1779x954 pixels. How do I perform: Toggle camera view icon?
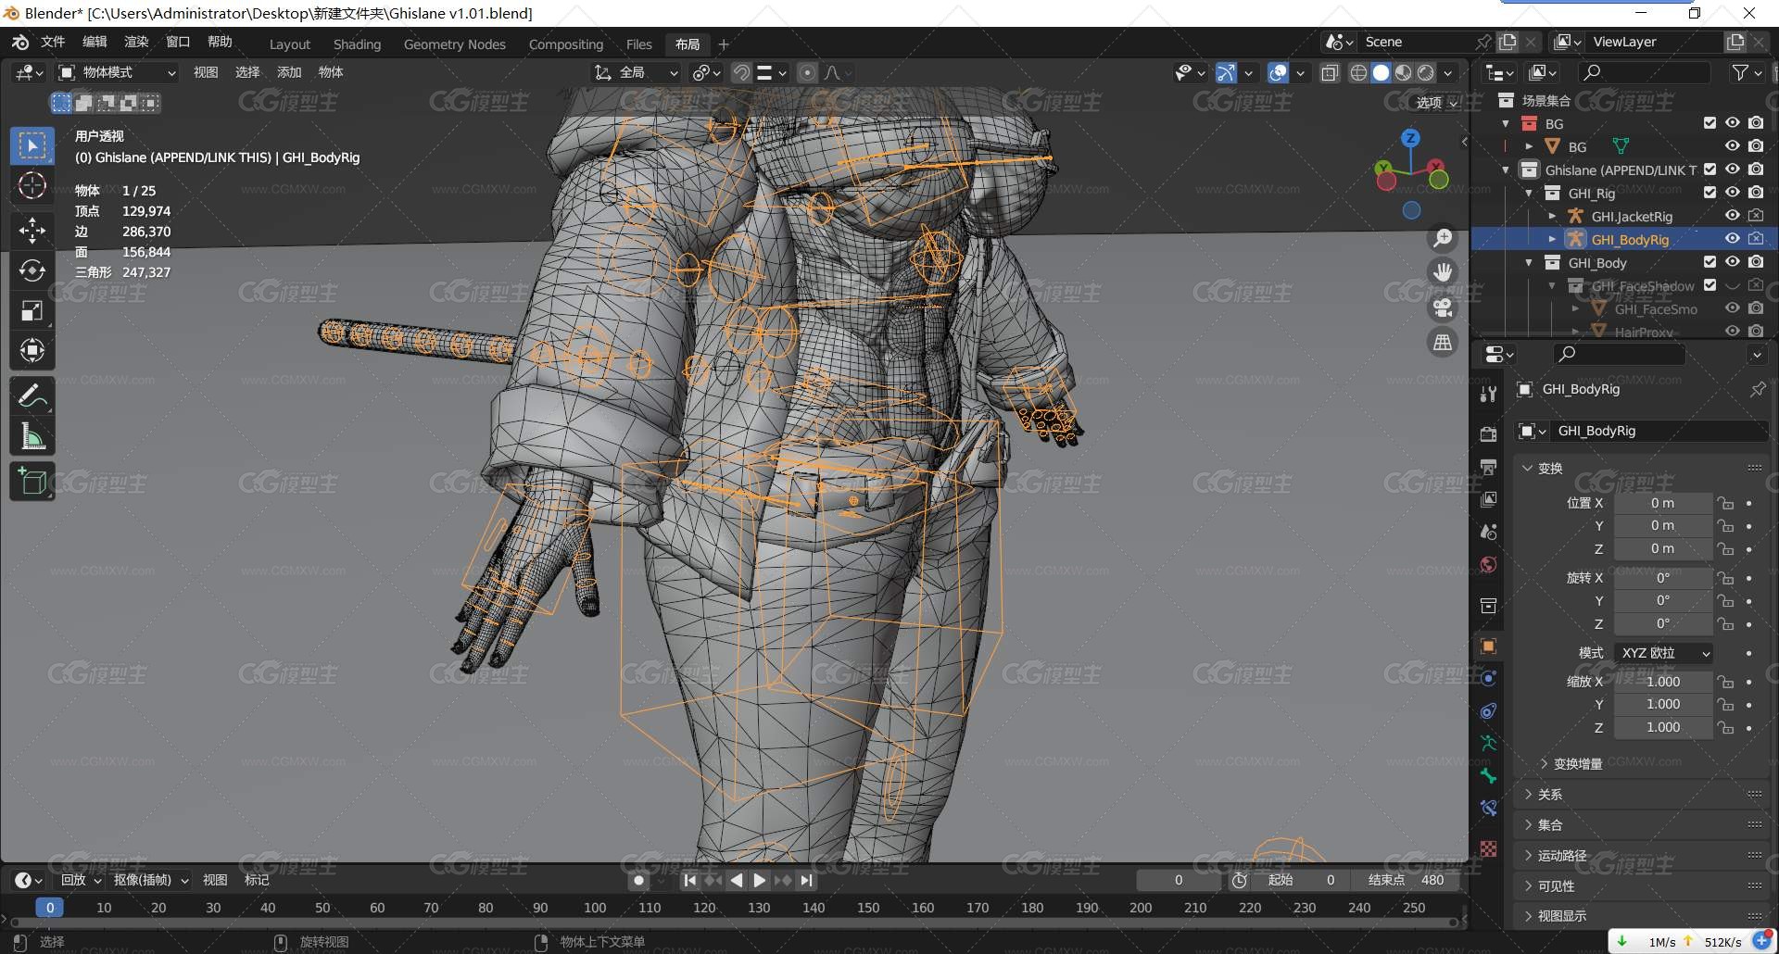1443,308
